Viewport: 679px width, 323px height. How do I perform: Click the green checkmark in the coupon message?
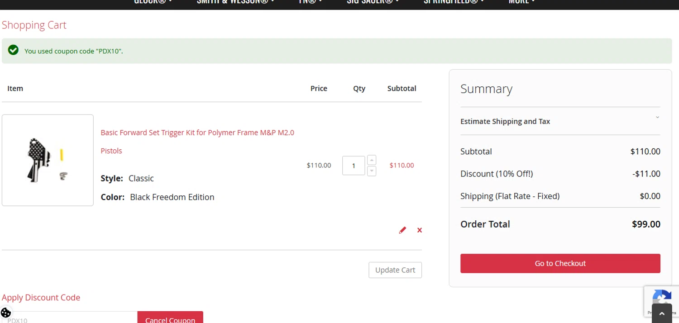click(13, 50)
